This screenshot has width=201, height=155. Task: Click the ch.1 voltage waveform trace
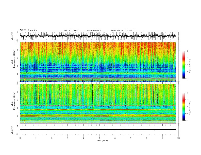pos(98,36)
